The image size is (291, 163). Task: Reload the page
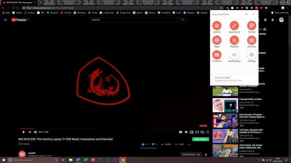13,8
